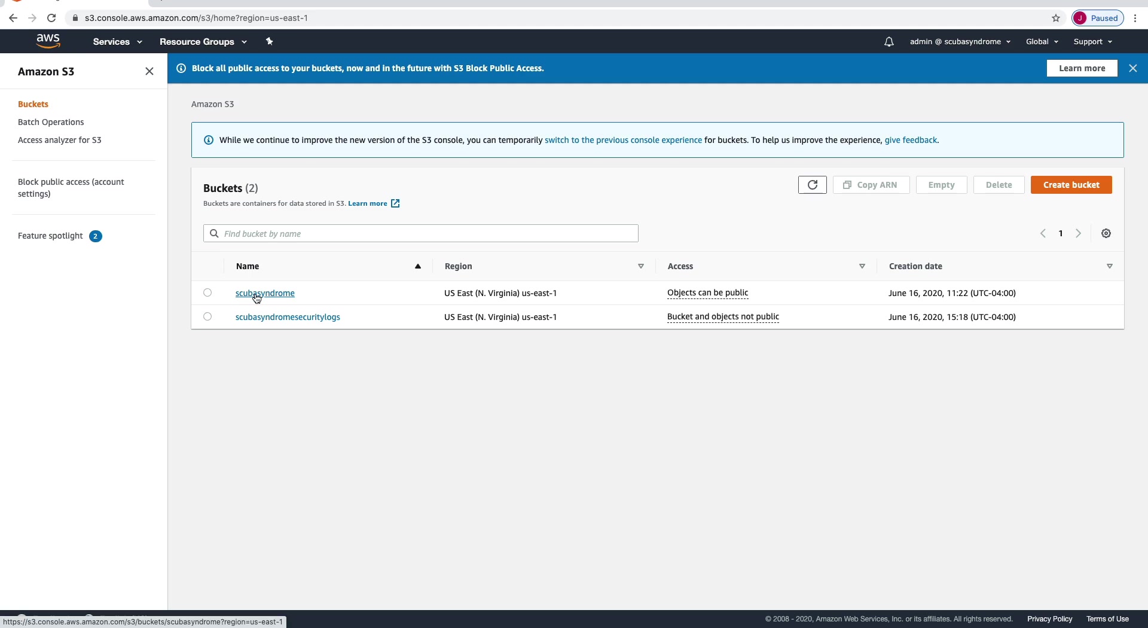This screenshot has width=1148, height=628.
Task: Click creation date June 16, 2020, 11:22
Action: click(952, 293)
